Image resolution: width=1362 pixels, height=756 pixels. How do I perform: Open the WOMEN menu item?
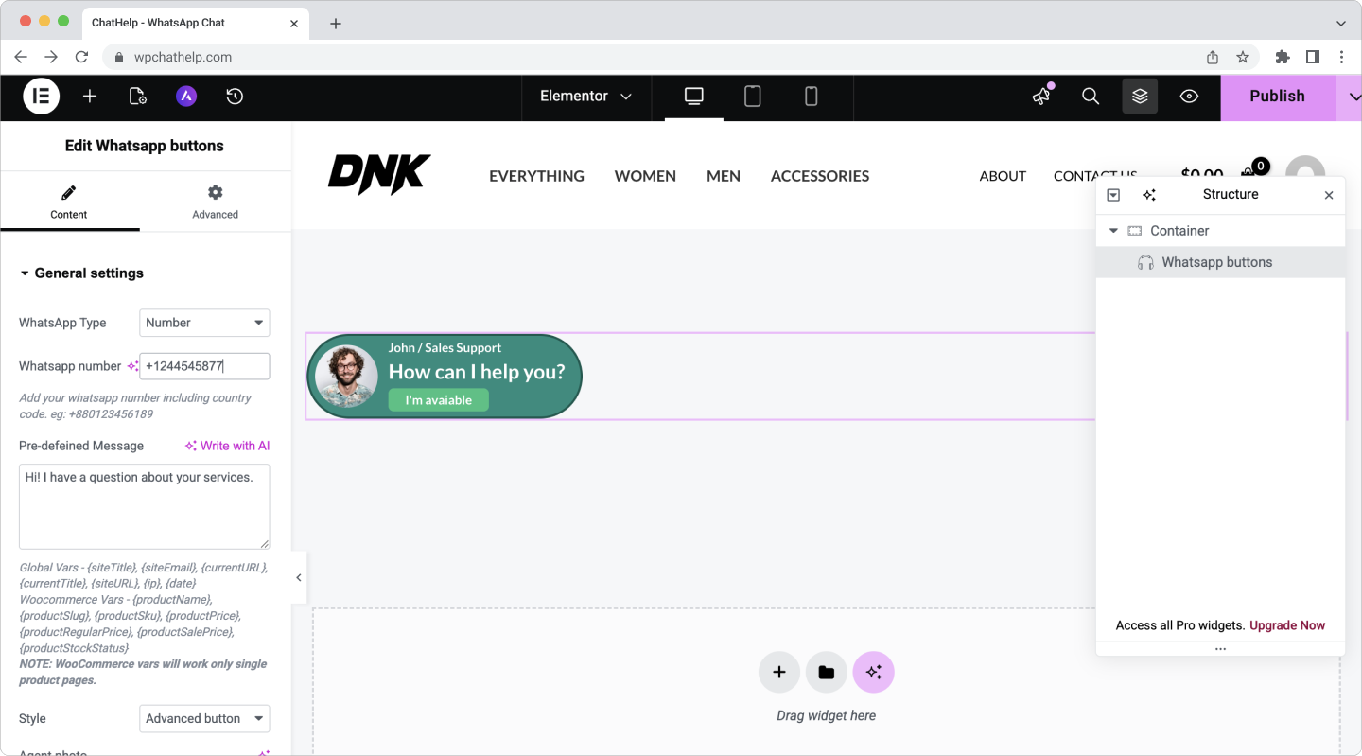(645, 176)
